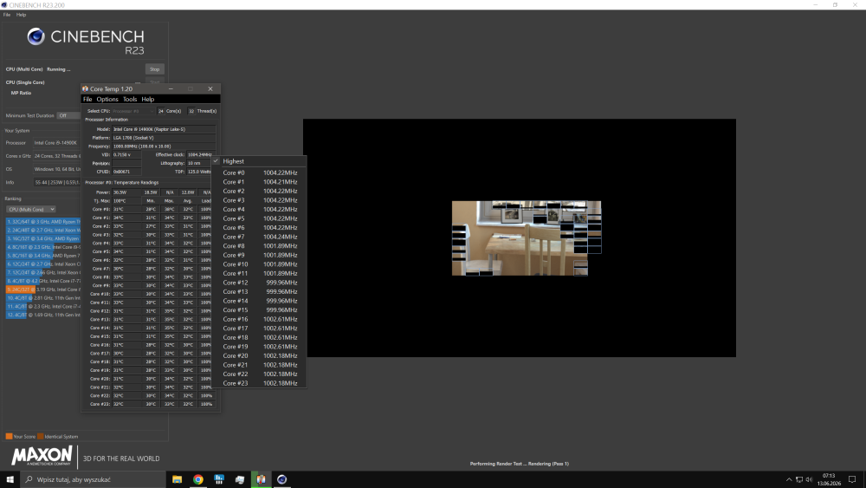Click the Windows Start button

pos(10,479)
